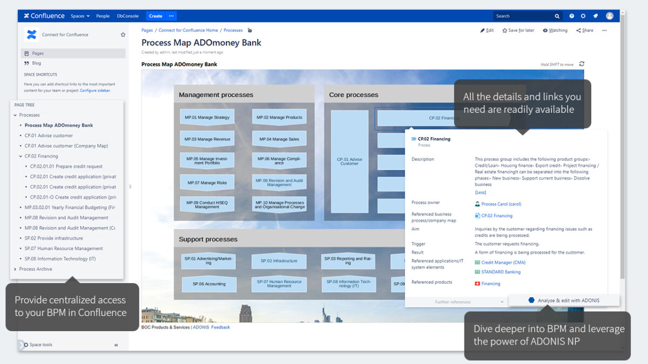Open the settings gear in the top bar
Viewport: 648px width, 364px height.
click(x=583, y=16)
